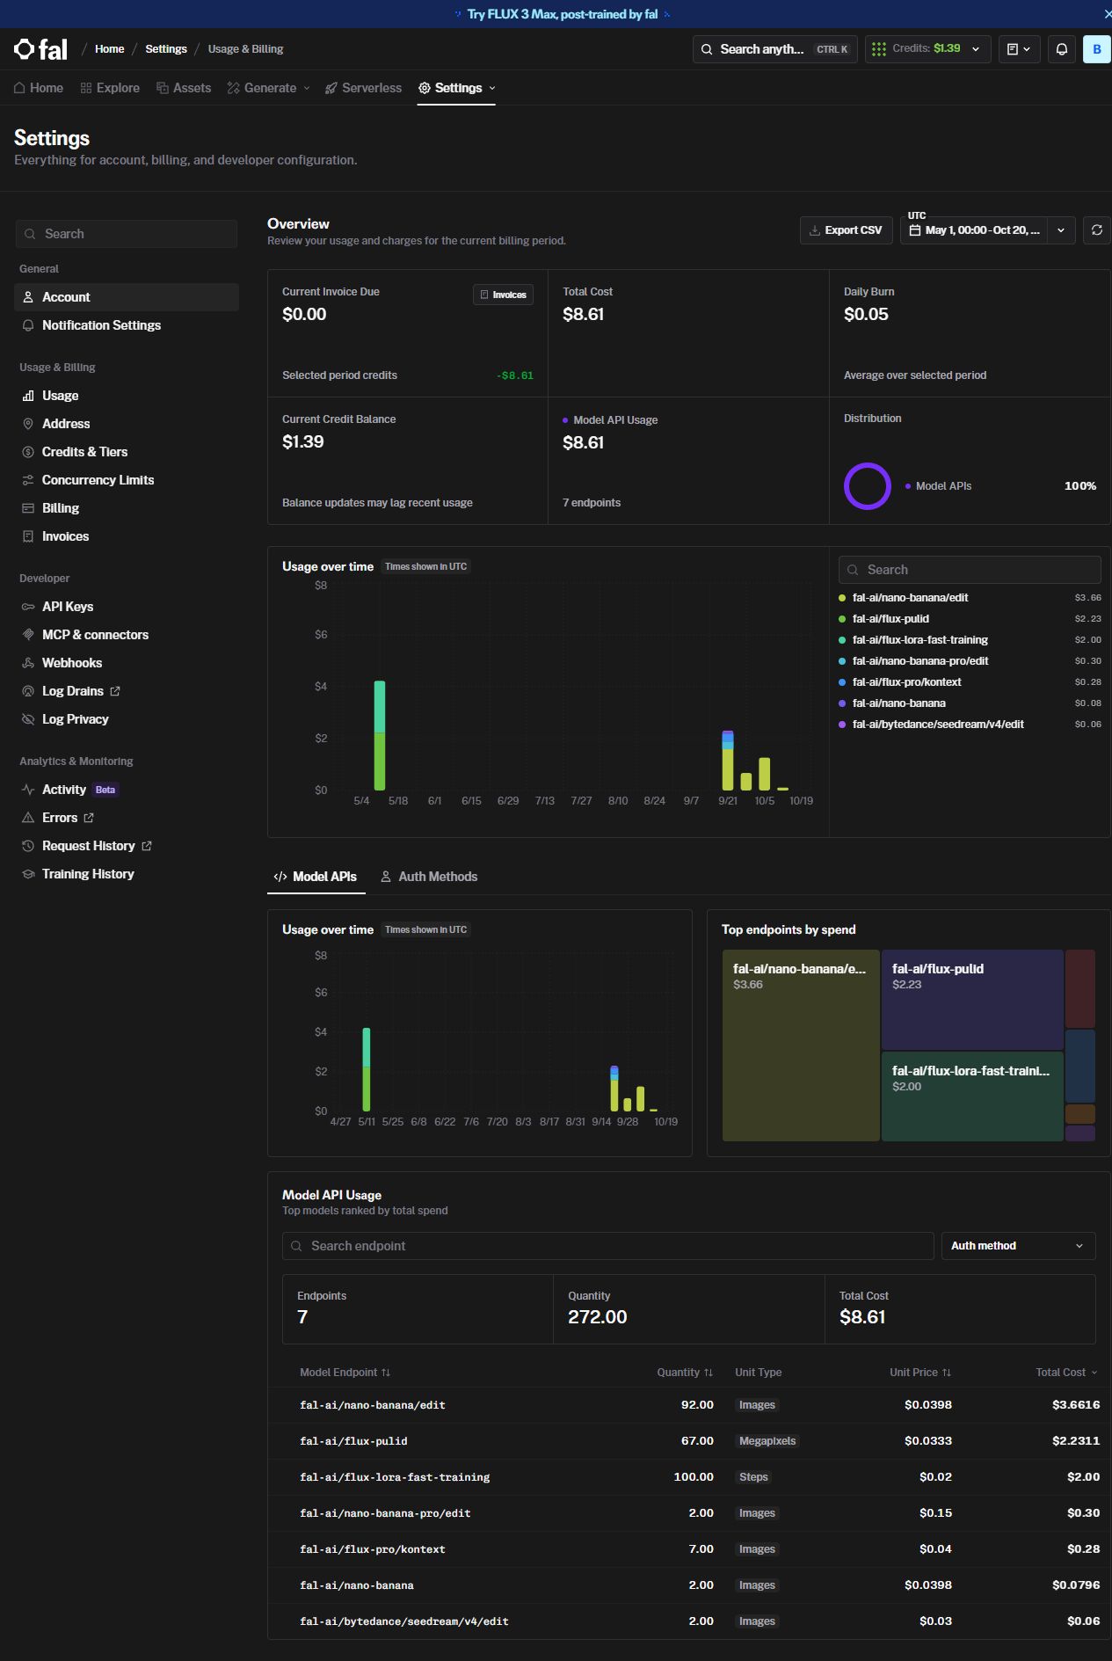The width and height of the screenshot is (1112, 1661).
Task: Click the sidebar Invoices document icon
Action: pos(28,536)
